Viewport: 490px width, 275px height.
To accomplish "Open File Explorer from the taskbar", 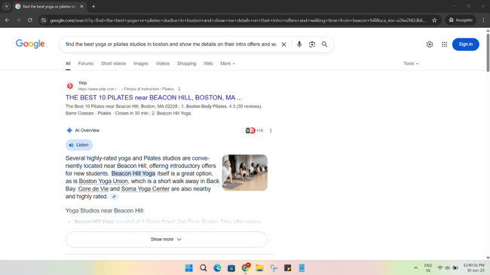I will tap(259, 267).
